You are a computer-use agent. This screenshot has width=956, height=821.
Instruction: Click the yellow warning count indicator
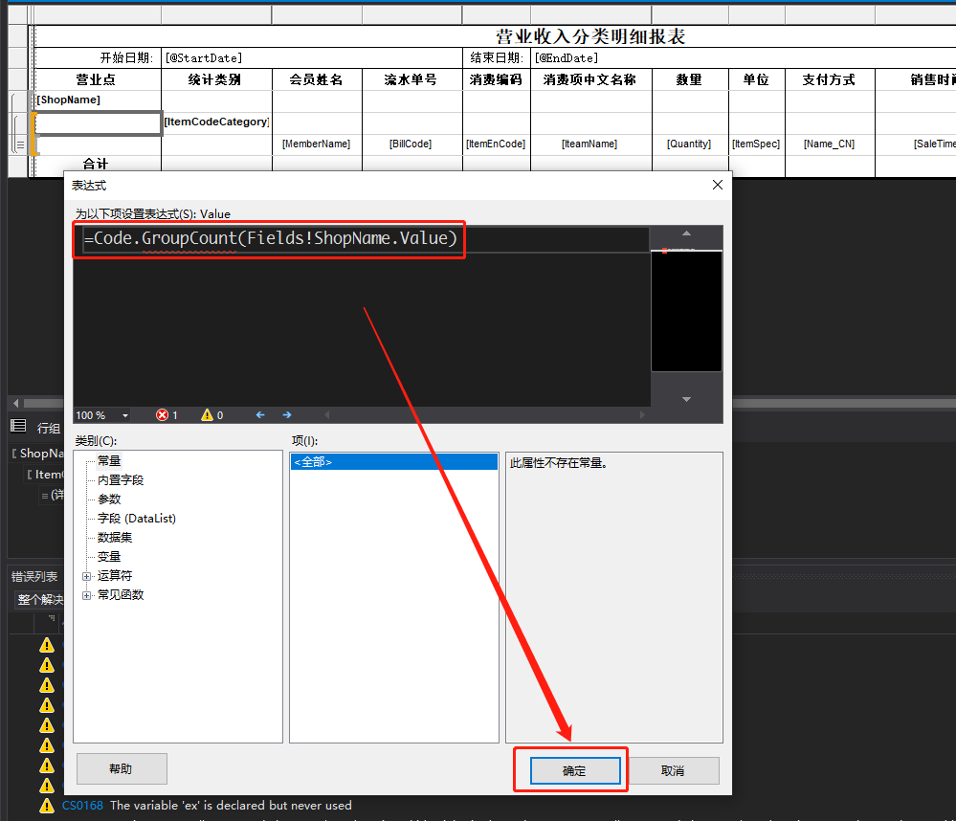click(212, 415)
